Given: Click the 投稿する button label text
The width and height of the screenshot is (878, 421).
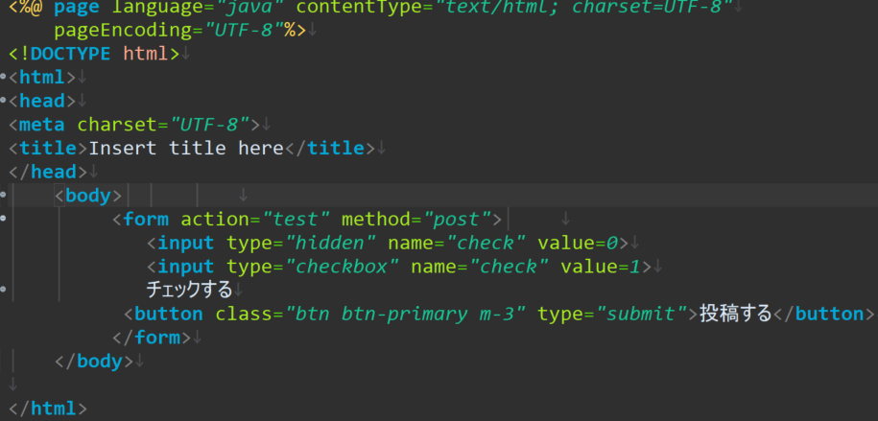Looking at the screenshot, I should tap(735, 314).
